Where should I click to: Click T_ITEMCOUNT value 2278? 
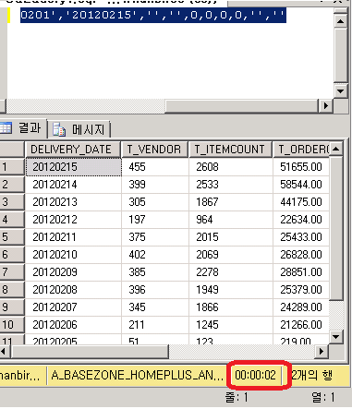coord(231,272)
